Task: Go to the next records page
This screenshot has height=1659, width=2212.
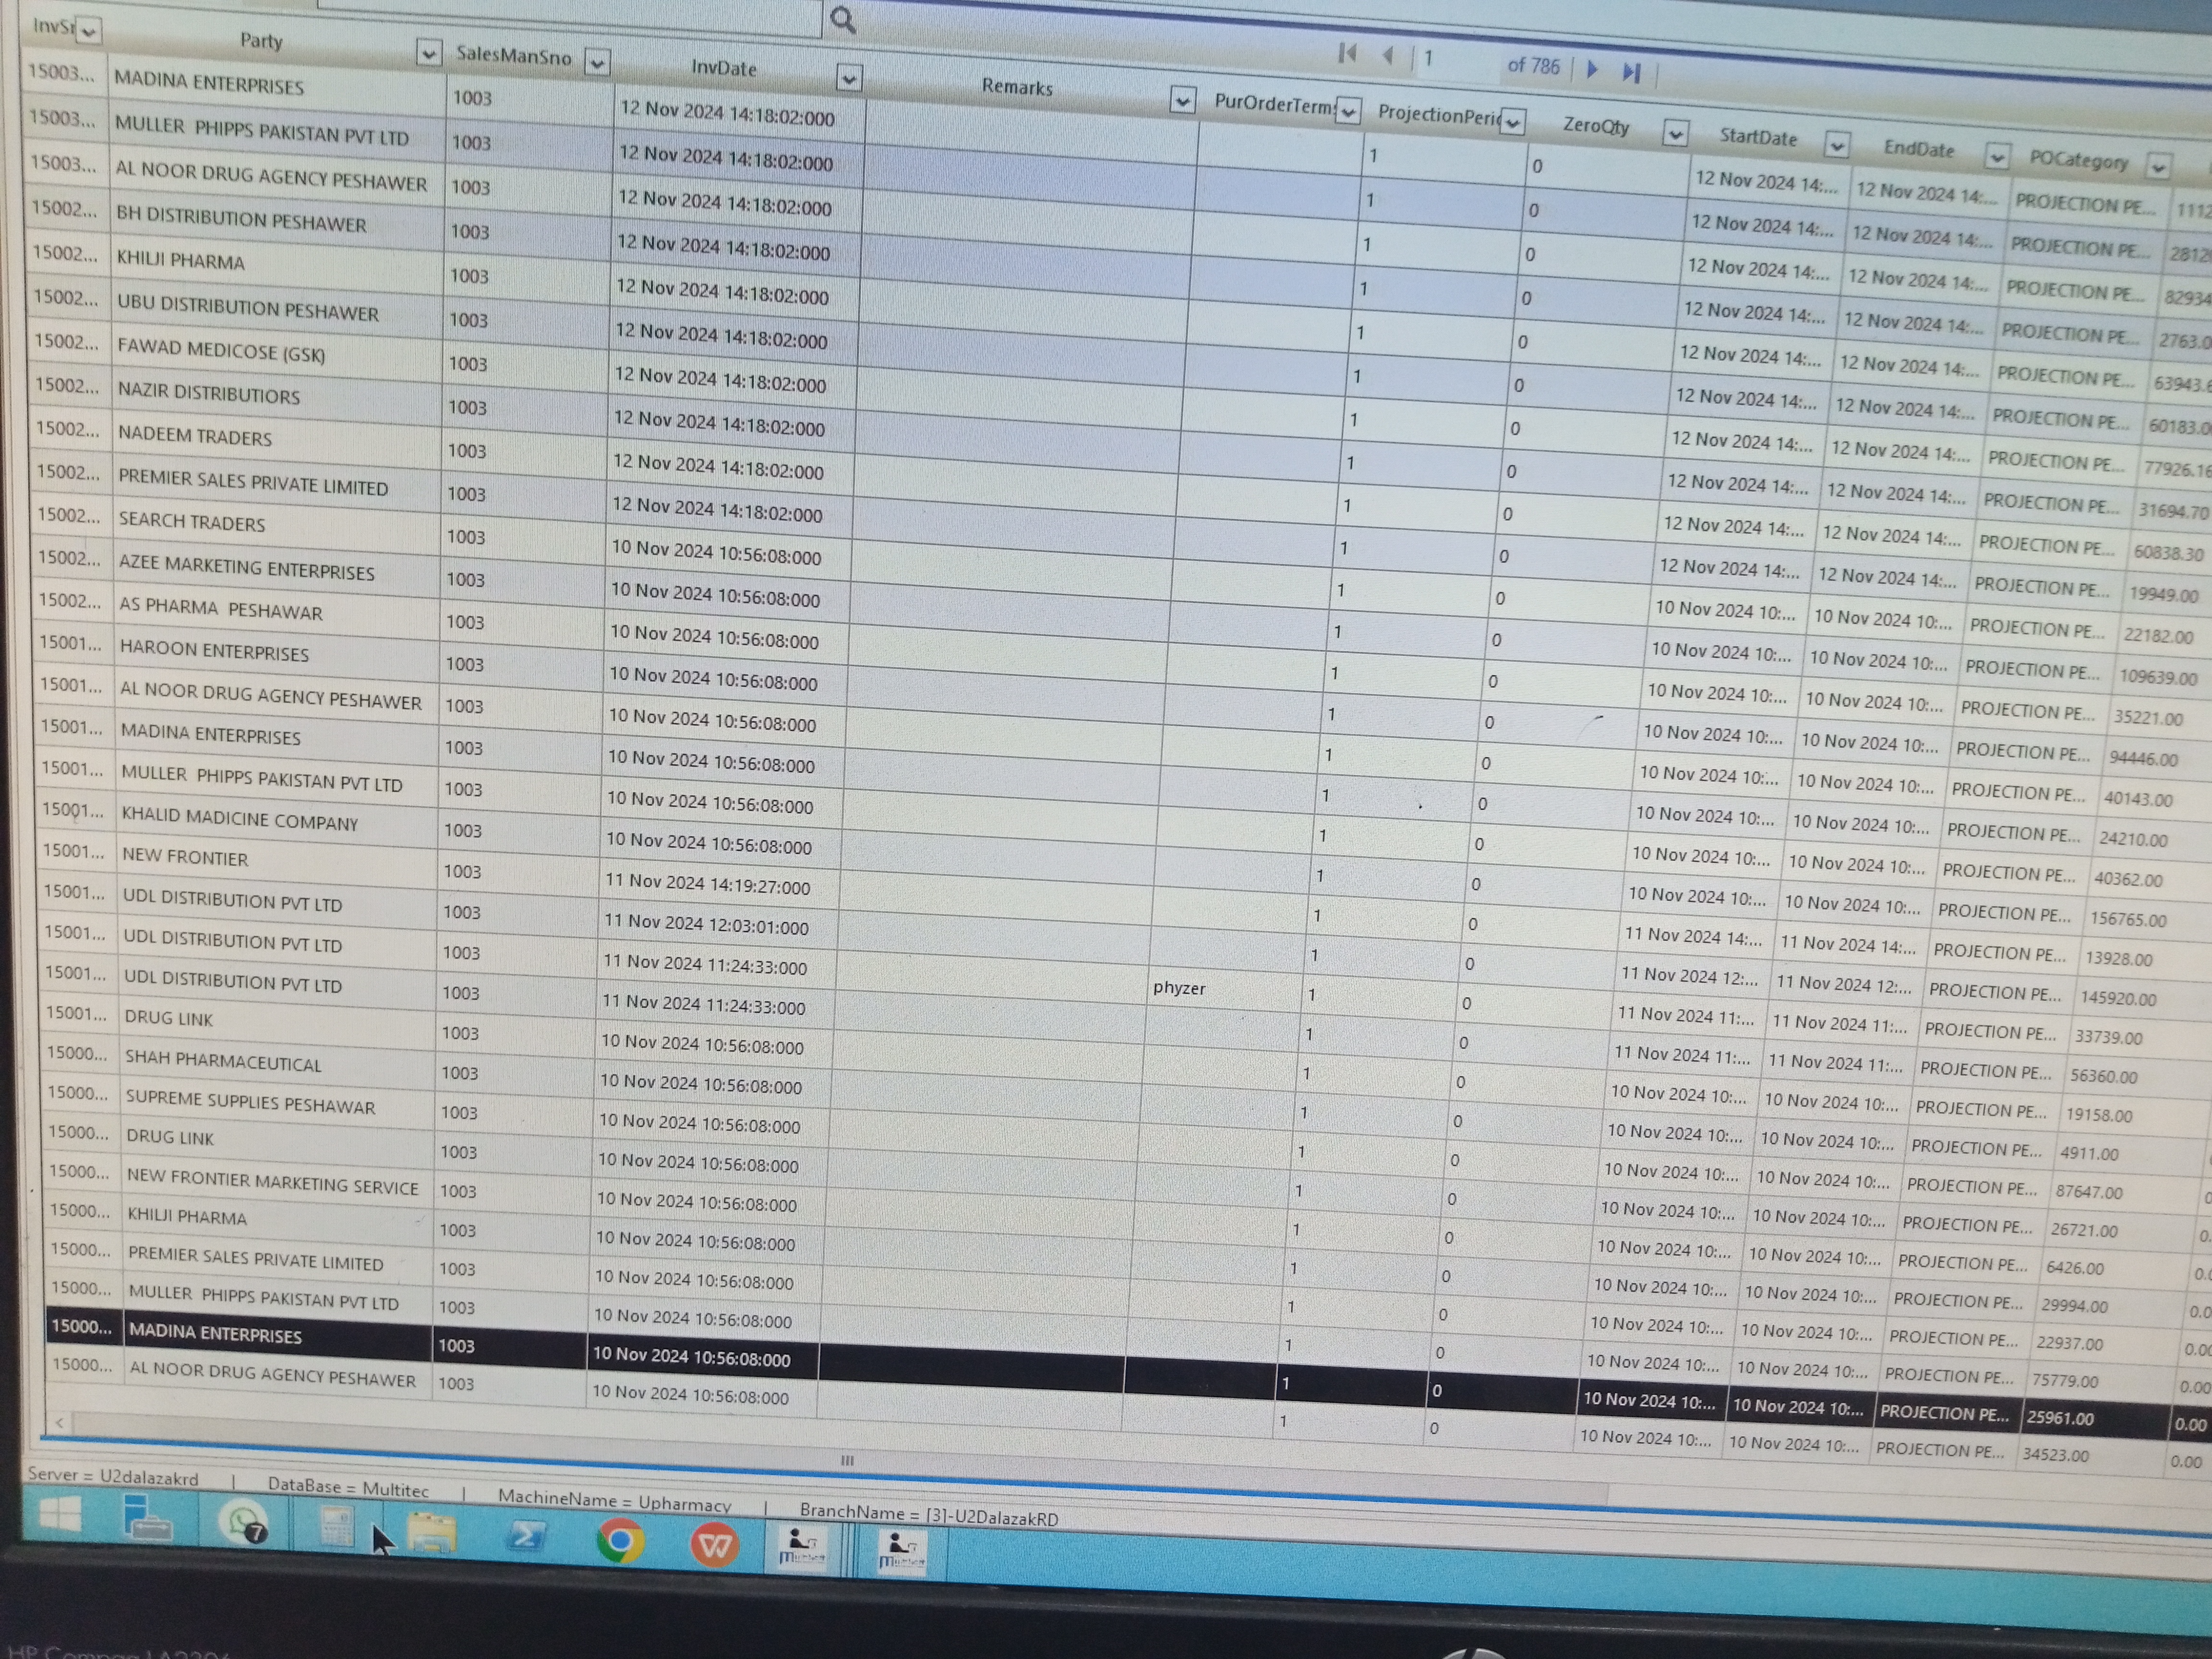Action: click(x=1593, y=69)
